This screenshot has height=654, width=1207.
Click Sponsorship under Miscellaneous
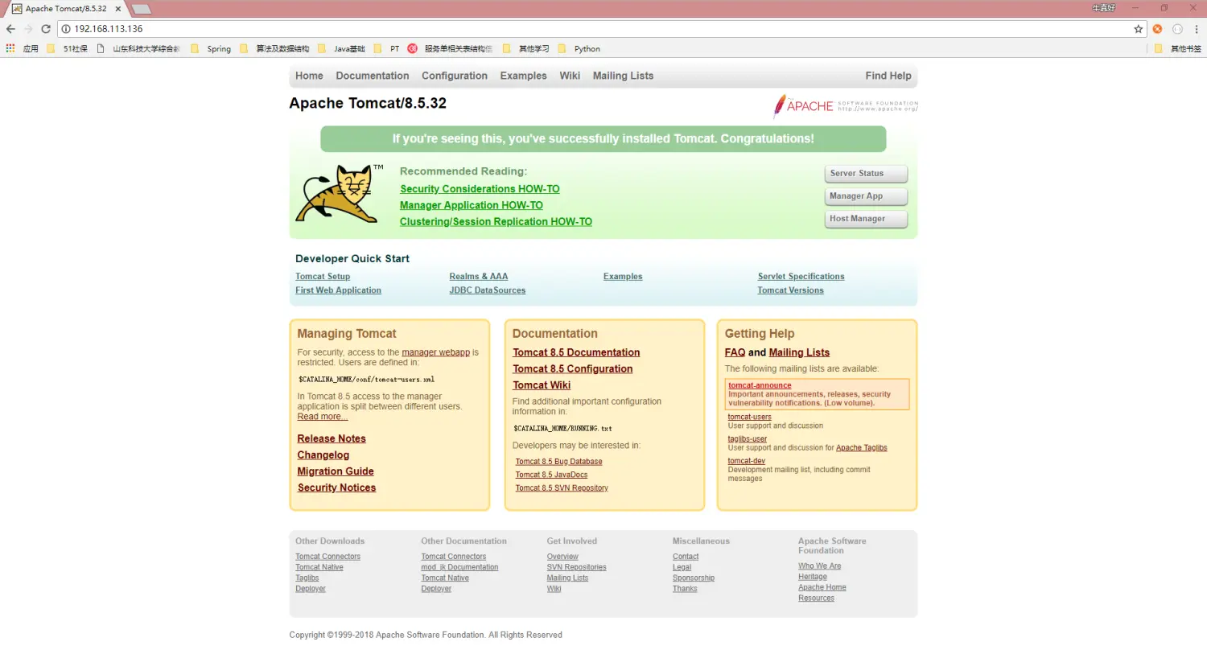coord(693,578)
